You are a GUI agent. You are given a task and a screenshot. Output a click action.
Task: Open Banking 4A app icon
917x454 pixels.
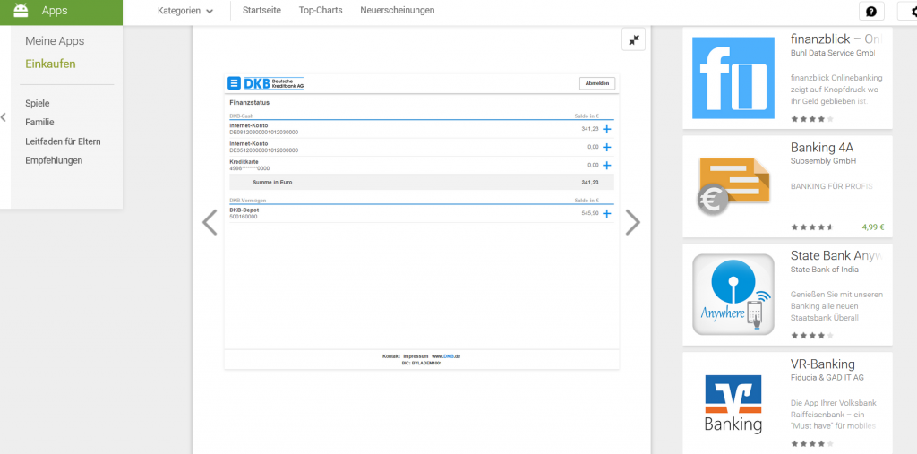[733, 186]
